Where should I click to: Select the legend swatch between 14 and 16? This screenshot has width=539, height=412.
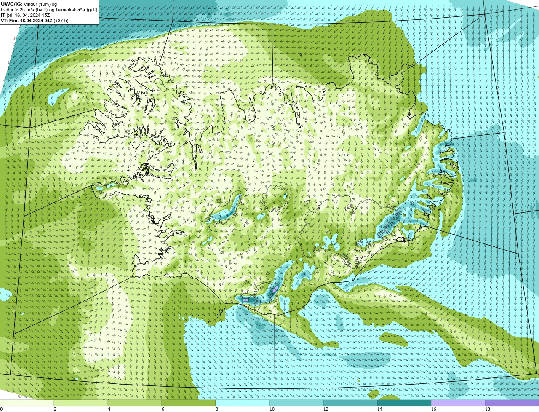pyautogui.click(x=404, y=403)
